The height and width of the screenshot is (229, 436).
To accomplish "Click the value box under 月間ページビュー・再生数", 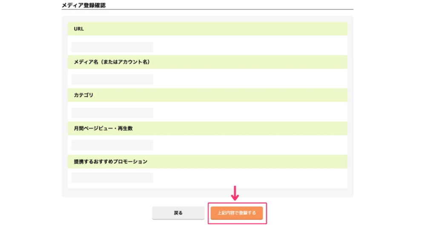I will [x=112, y=145].
